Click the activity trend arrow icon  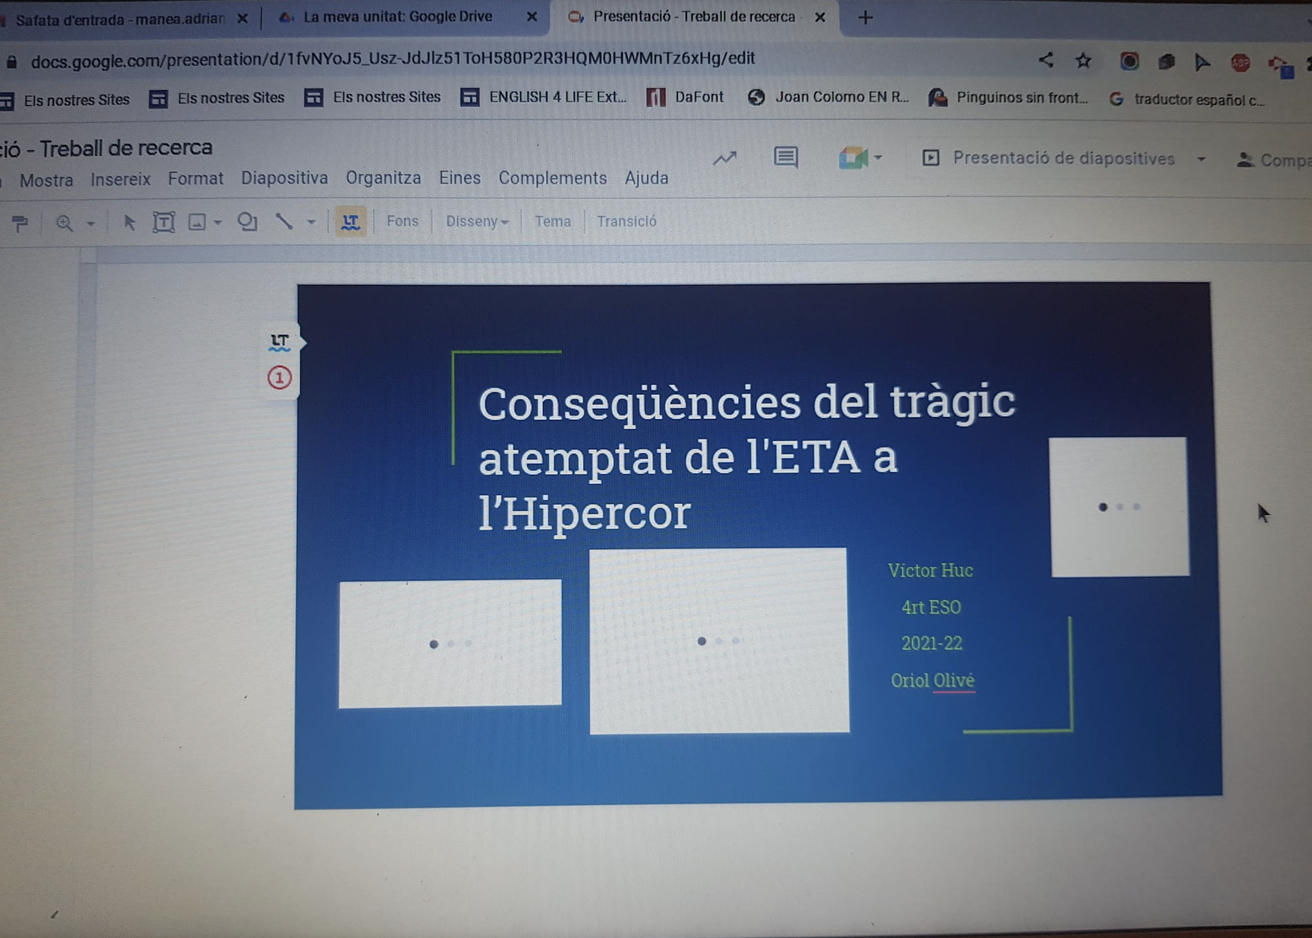[725, 158]
